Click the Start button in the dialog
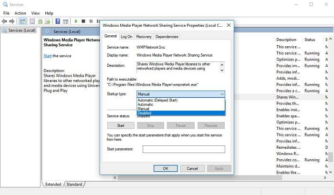Screen dimensions: 334x195 (121, 125)
